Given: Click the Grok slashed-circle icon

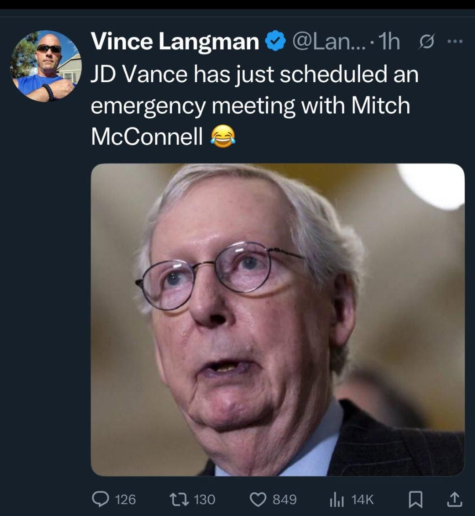Looking at the screenshot, I should click(x=426, y=42).
